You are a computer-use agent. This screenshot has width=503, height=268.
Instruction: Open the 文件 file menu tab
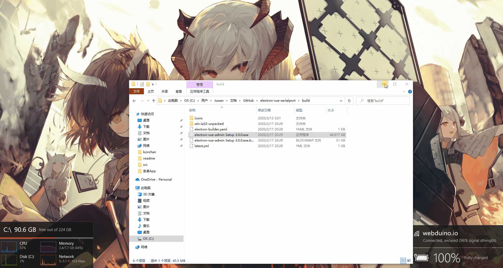[x=137, y=91]
